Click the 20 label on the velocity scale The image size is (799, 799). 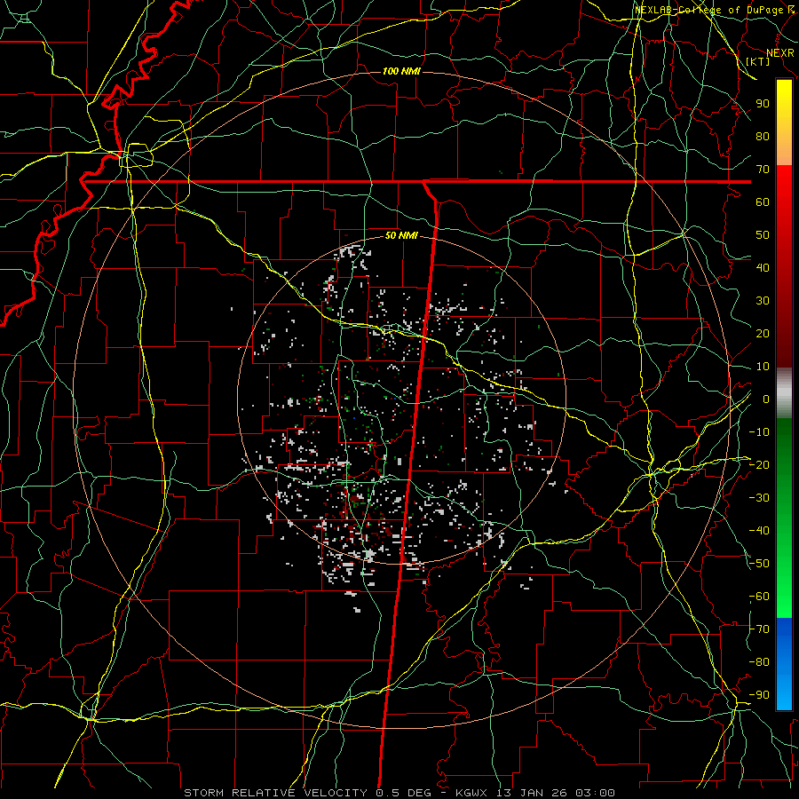(763, 334)
